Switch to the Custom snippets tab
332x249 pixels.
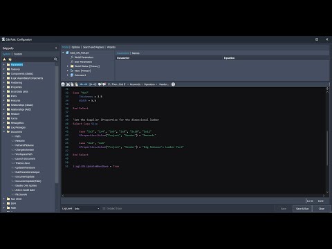point(18,54)
